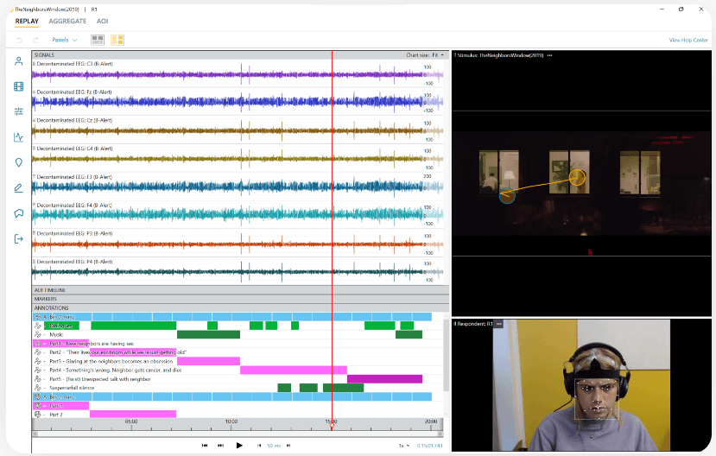Click the export arrow icon in sidebar

[x=19, y=238]
